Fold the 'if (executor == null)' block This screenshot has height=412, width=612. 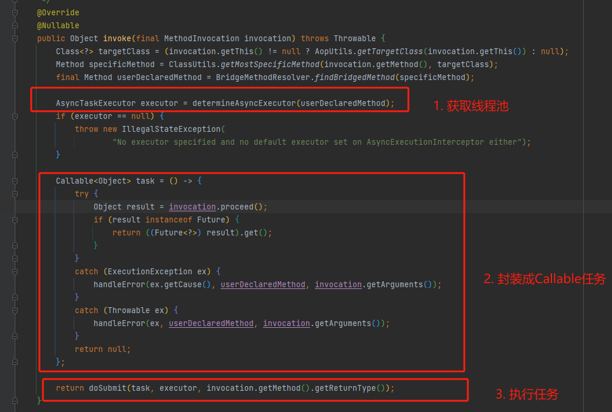[15, 117]
